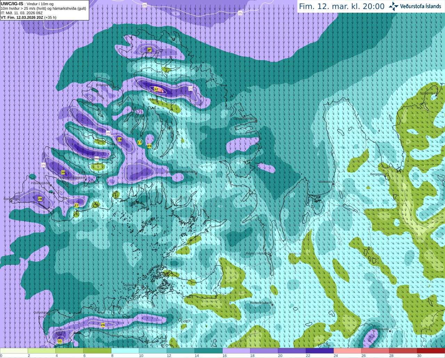The width and height of the screenshot is (445, 358).
Task: Click the dark red legend swatch above 30 m/s
Action: (431, 351)
